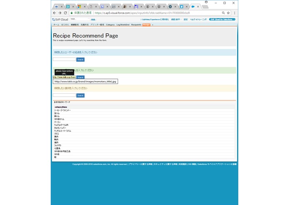289x205 pixels.
Task: Open the 508 準拠 footer link
Action: coord(192,164)
